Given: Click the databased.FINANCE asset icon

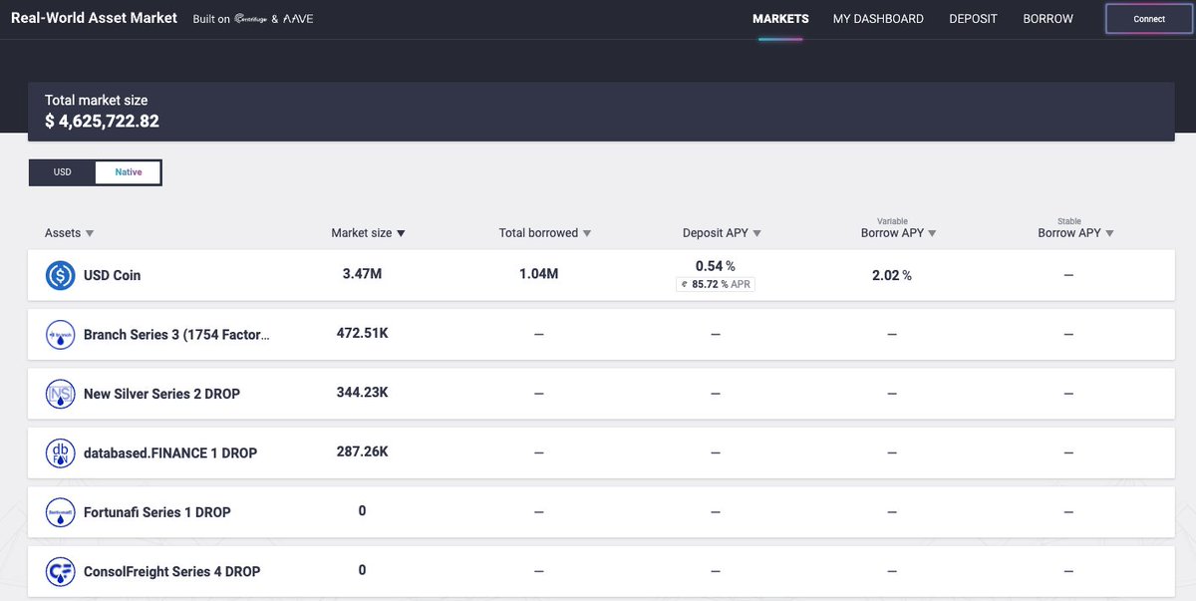Looking at the screenshot, I should [61, 453].
